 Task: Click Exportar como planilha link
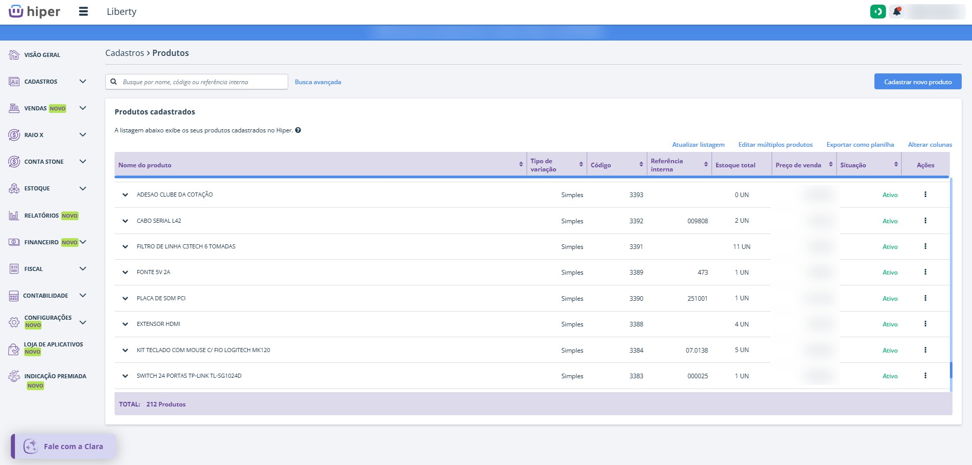pos(860,145)
